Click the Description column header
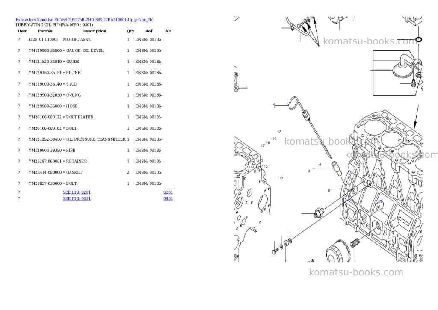This screenshot has width=438, height=310. pos(94,31)
